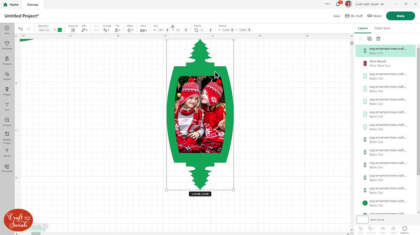Screen dimensions: 420x235
Task: Click Save in the header
Action: click(336, 16)
